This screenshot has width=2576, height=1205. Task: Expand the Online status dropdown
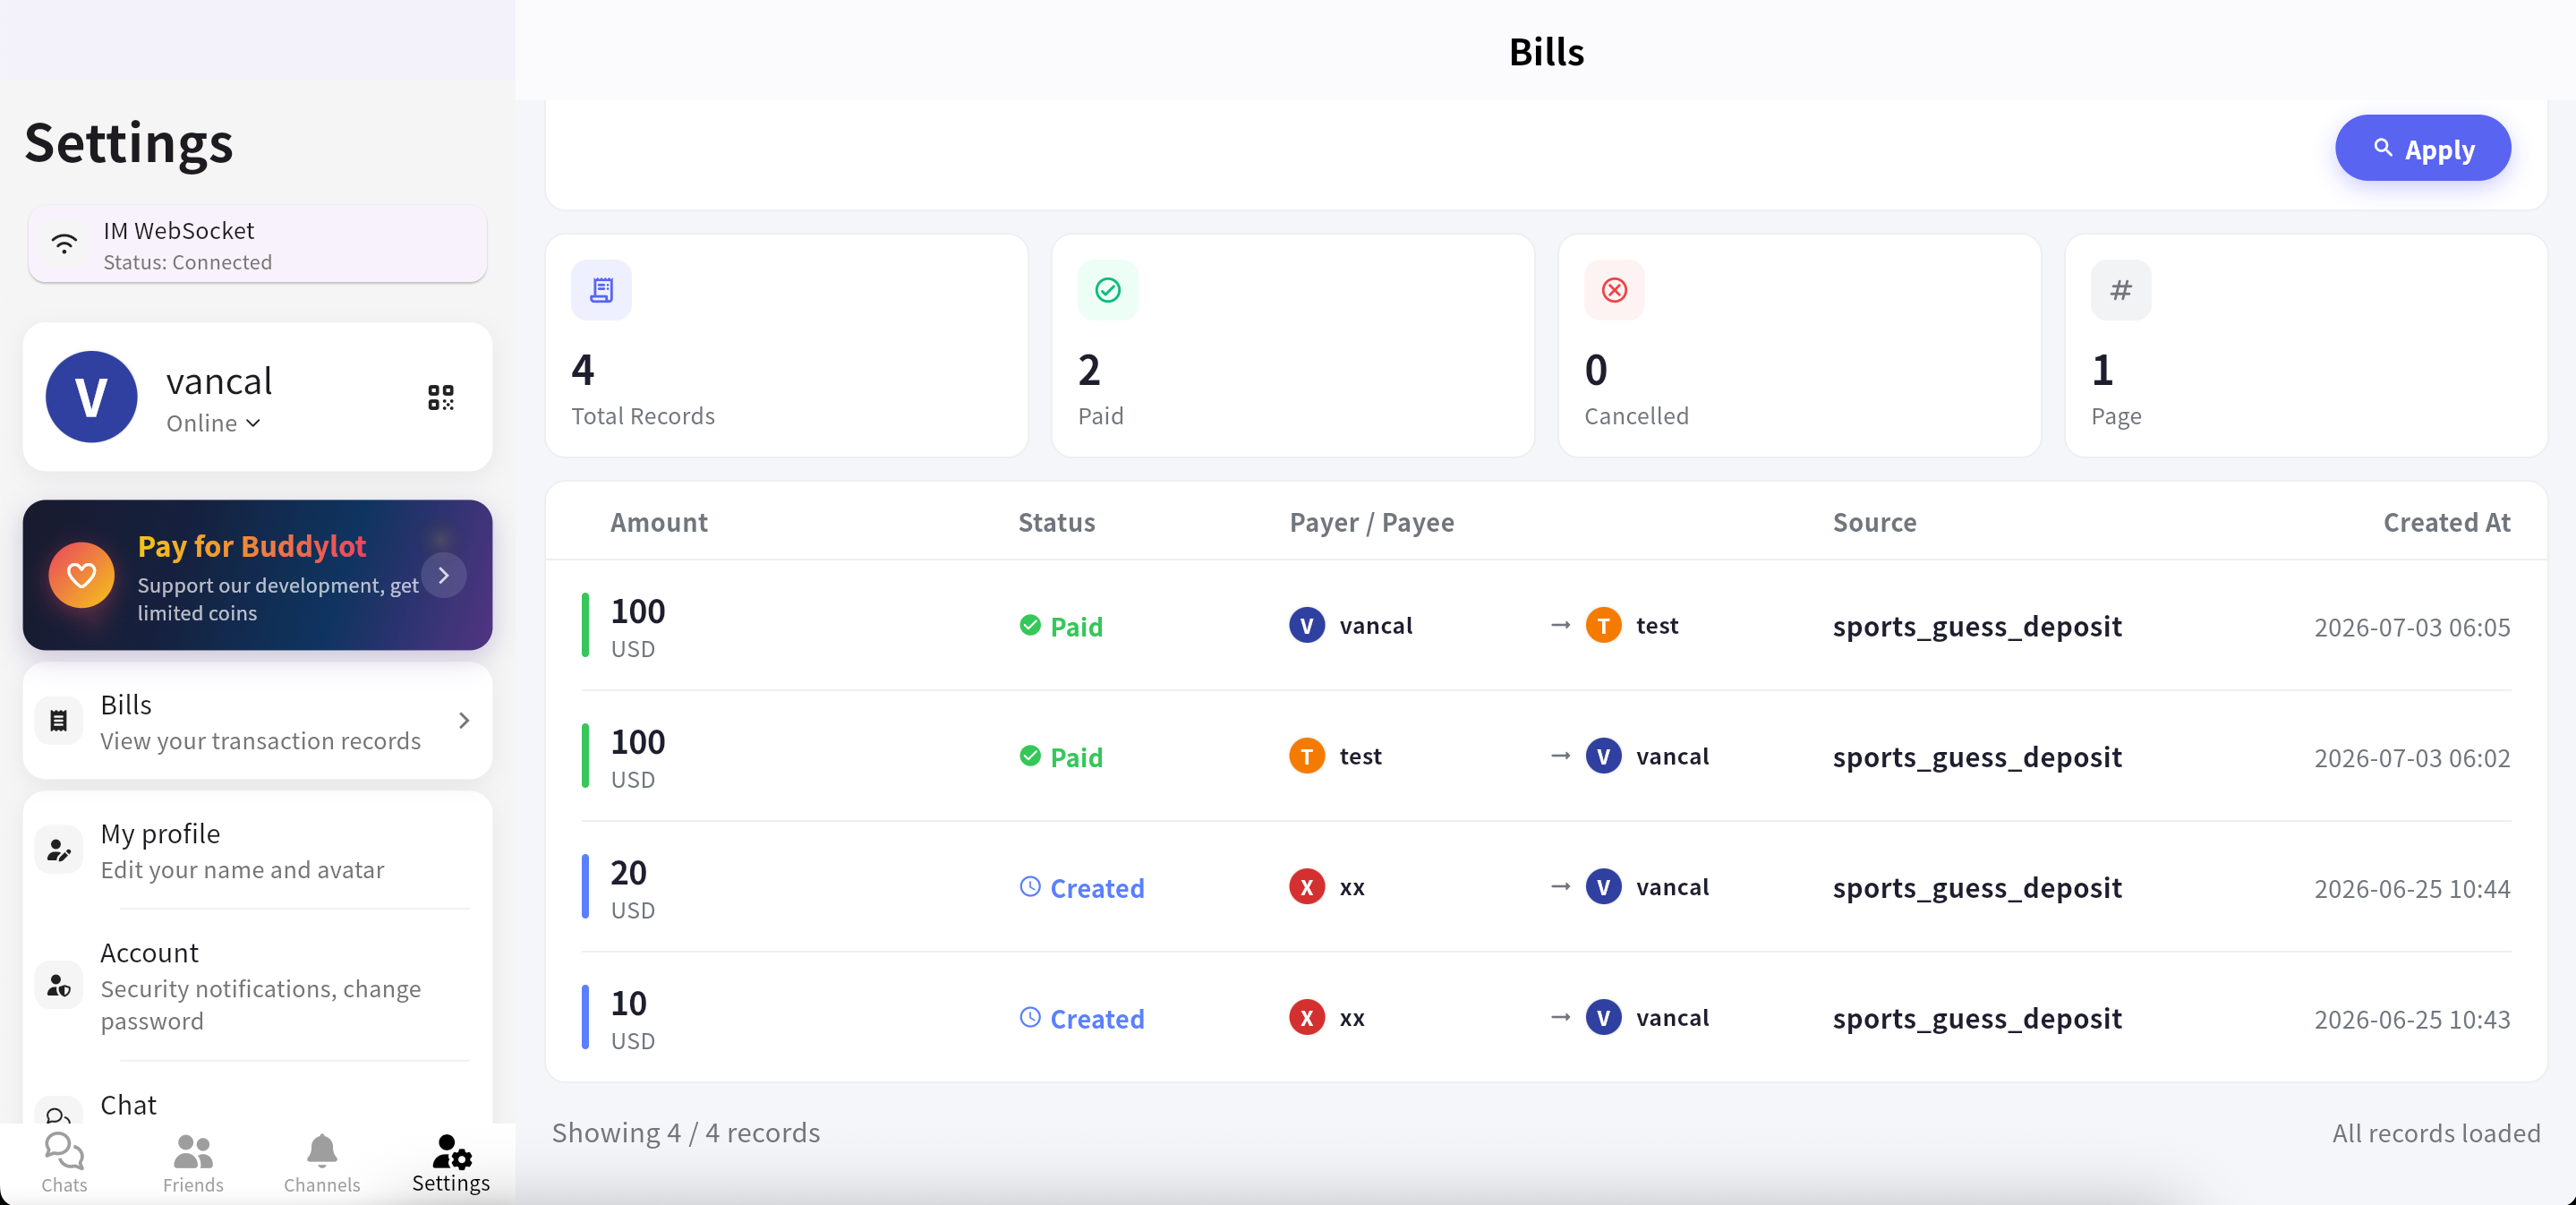point(213,423)
